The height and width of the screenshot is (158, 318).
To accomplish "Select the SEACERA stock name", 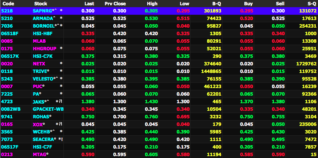I will [43, 139].
